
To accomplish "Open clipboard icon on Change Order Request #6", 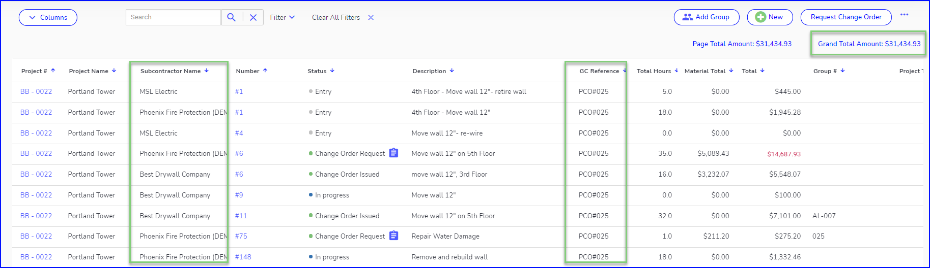I will click(393, 153).
